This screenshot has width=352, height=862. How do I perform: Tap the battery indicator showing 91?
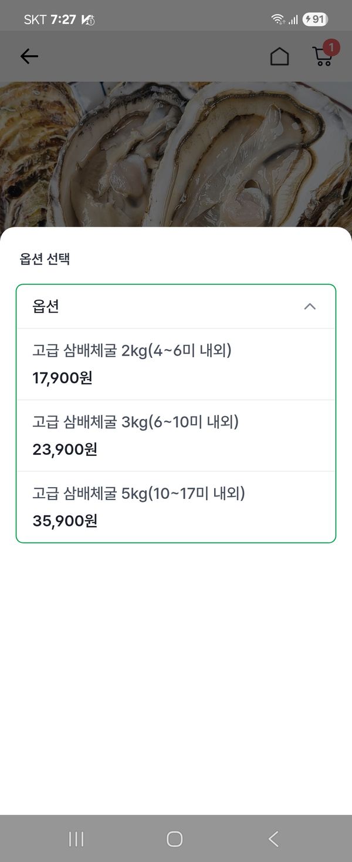tap(315, 19)
